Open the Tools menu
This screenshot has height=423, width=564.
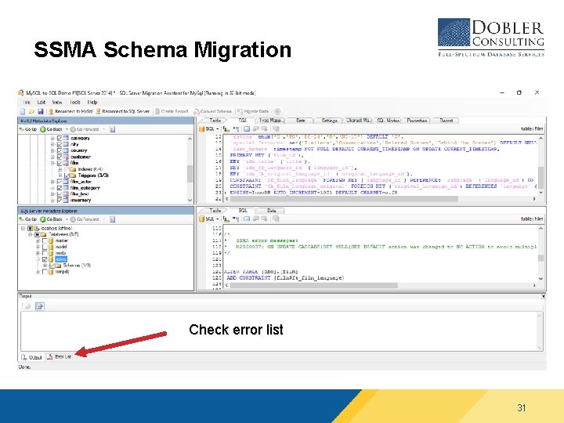click(75, 102)
